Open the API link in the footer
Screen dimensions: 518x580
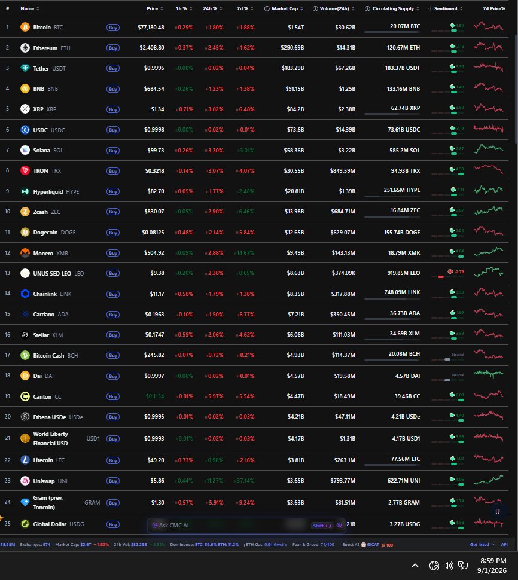tap(504, 544)
